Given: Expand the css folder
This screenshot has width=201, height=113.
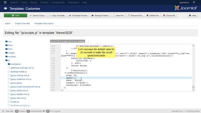Looking at the screenshot, I should (x=10, y=41).
